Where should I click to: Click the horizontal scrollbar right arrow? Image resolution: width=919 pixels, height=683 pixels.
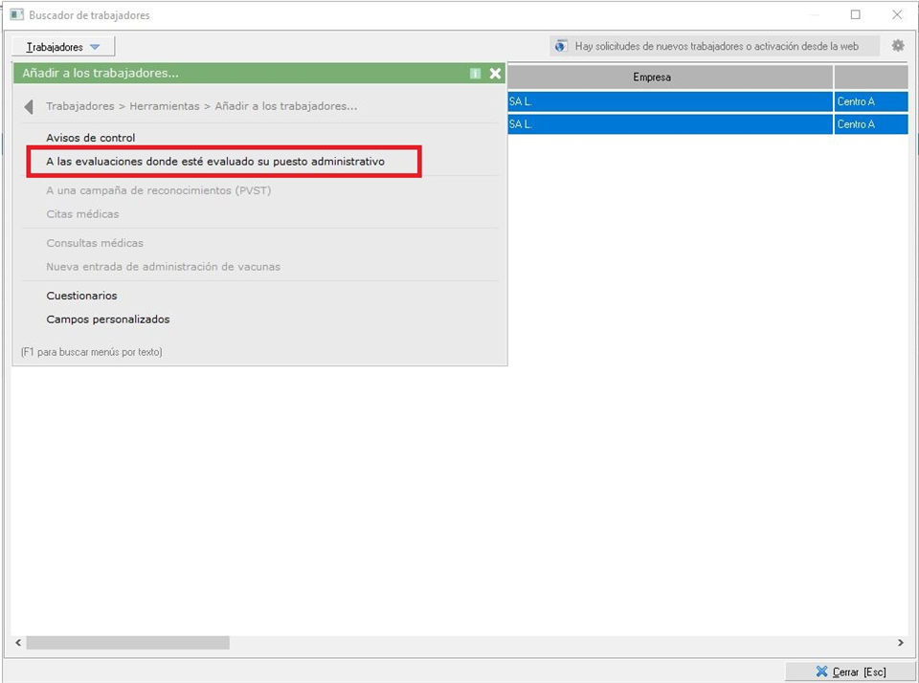pyautogui.click(x=900, y=643)
